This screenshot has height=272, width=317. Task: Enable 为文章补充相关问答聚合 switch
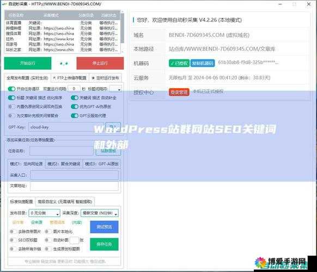click(x=11, y=115)
